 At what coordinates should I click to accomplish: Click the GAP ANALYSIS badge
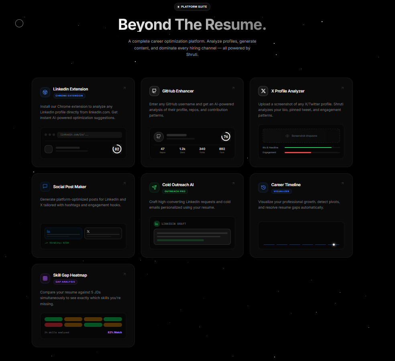[65, 282]
